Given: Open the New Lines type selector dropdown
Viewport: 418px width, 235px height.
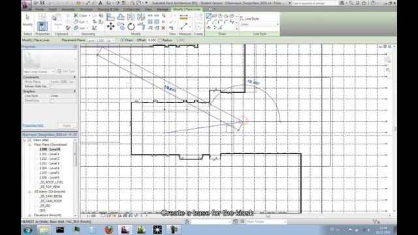Looking at the screenshot, I should click(39, 72).
